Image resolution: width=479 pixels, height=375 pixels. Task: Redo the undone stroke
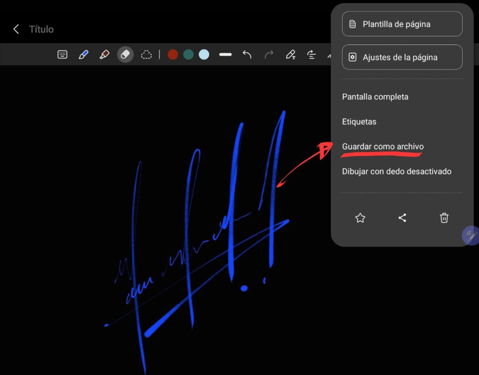point(269,55)
